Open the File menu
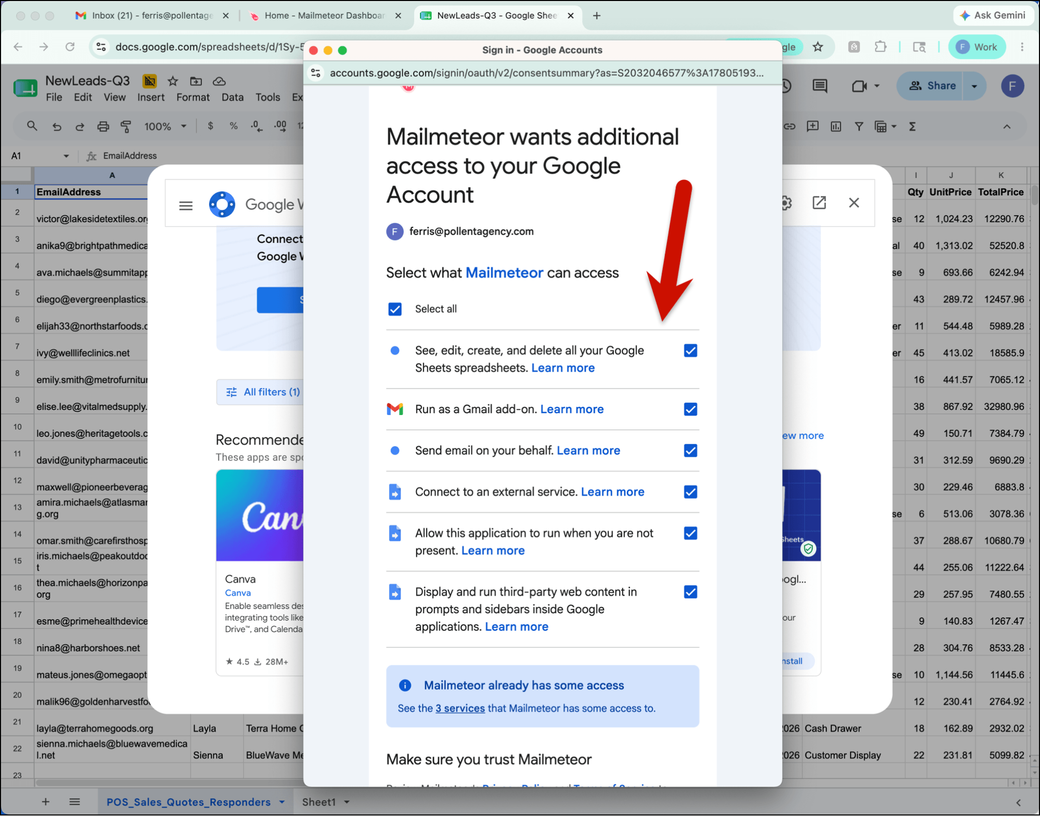This screenshot has width=1040, height=816. tap(54, 97)
